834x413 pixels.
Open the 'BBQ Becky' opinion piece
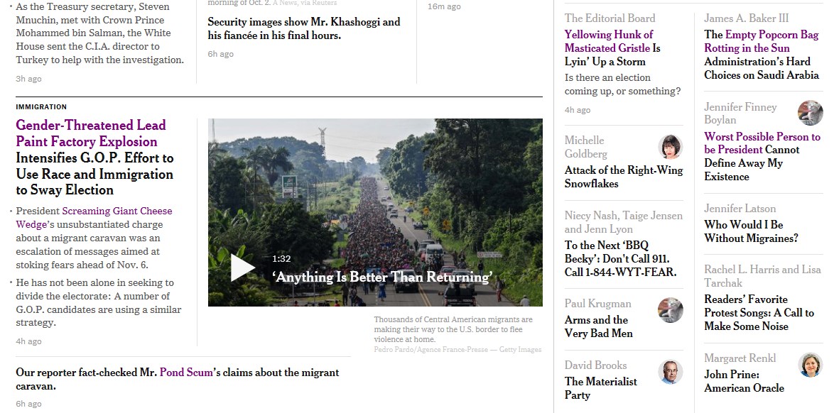click(x=620, y=259)
